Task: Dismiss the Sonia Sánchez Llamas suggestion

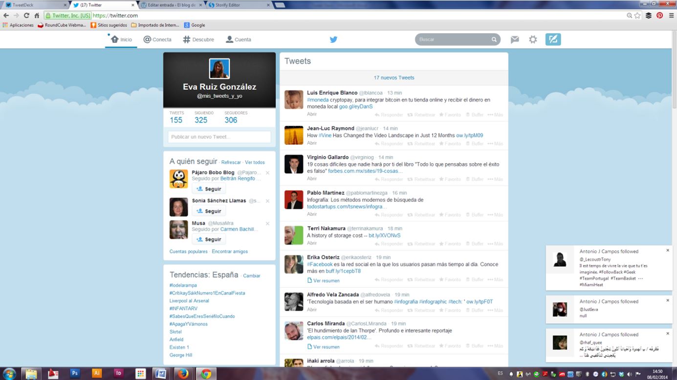Action: tap(267, 201)
